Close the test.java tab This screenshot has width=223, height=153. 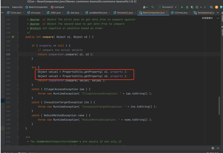click(81, 13)
